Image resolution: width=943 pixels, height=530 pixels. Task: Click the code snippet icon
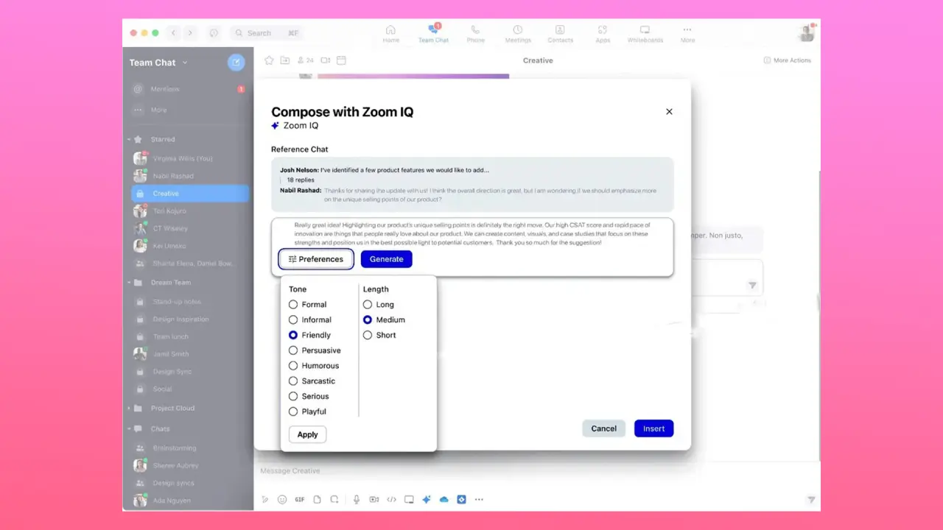tap(391, 499)
